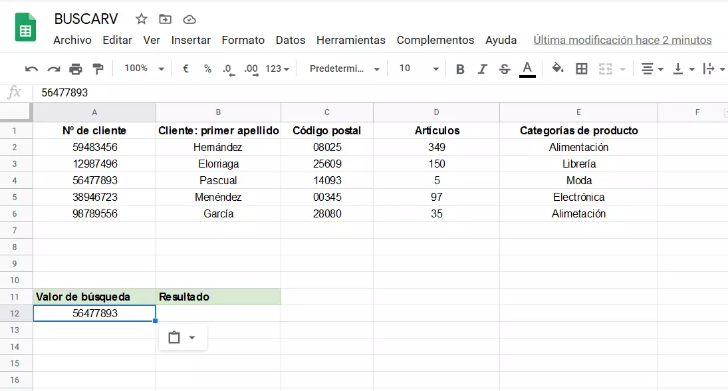Select the strikethrough formatting icon
728x391 pixels.
[x=503, y=68]
